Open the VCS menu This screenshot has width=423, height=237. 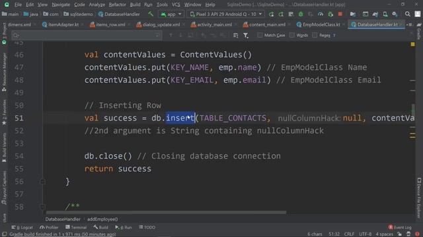176,5
